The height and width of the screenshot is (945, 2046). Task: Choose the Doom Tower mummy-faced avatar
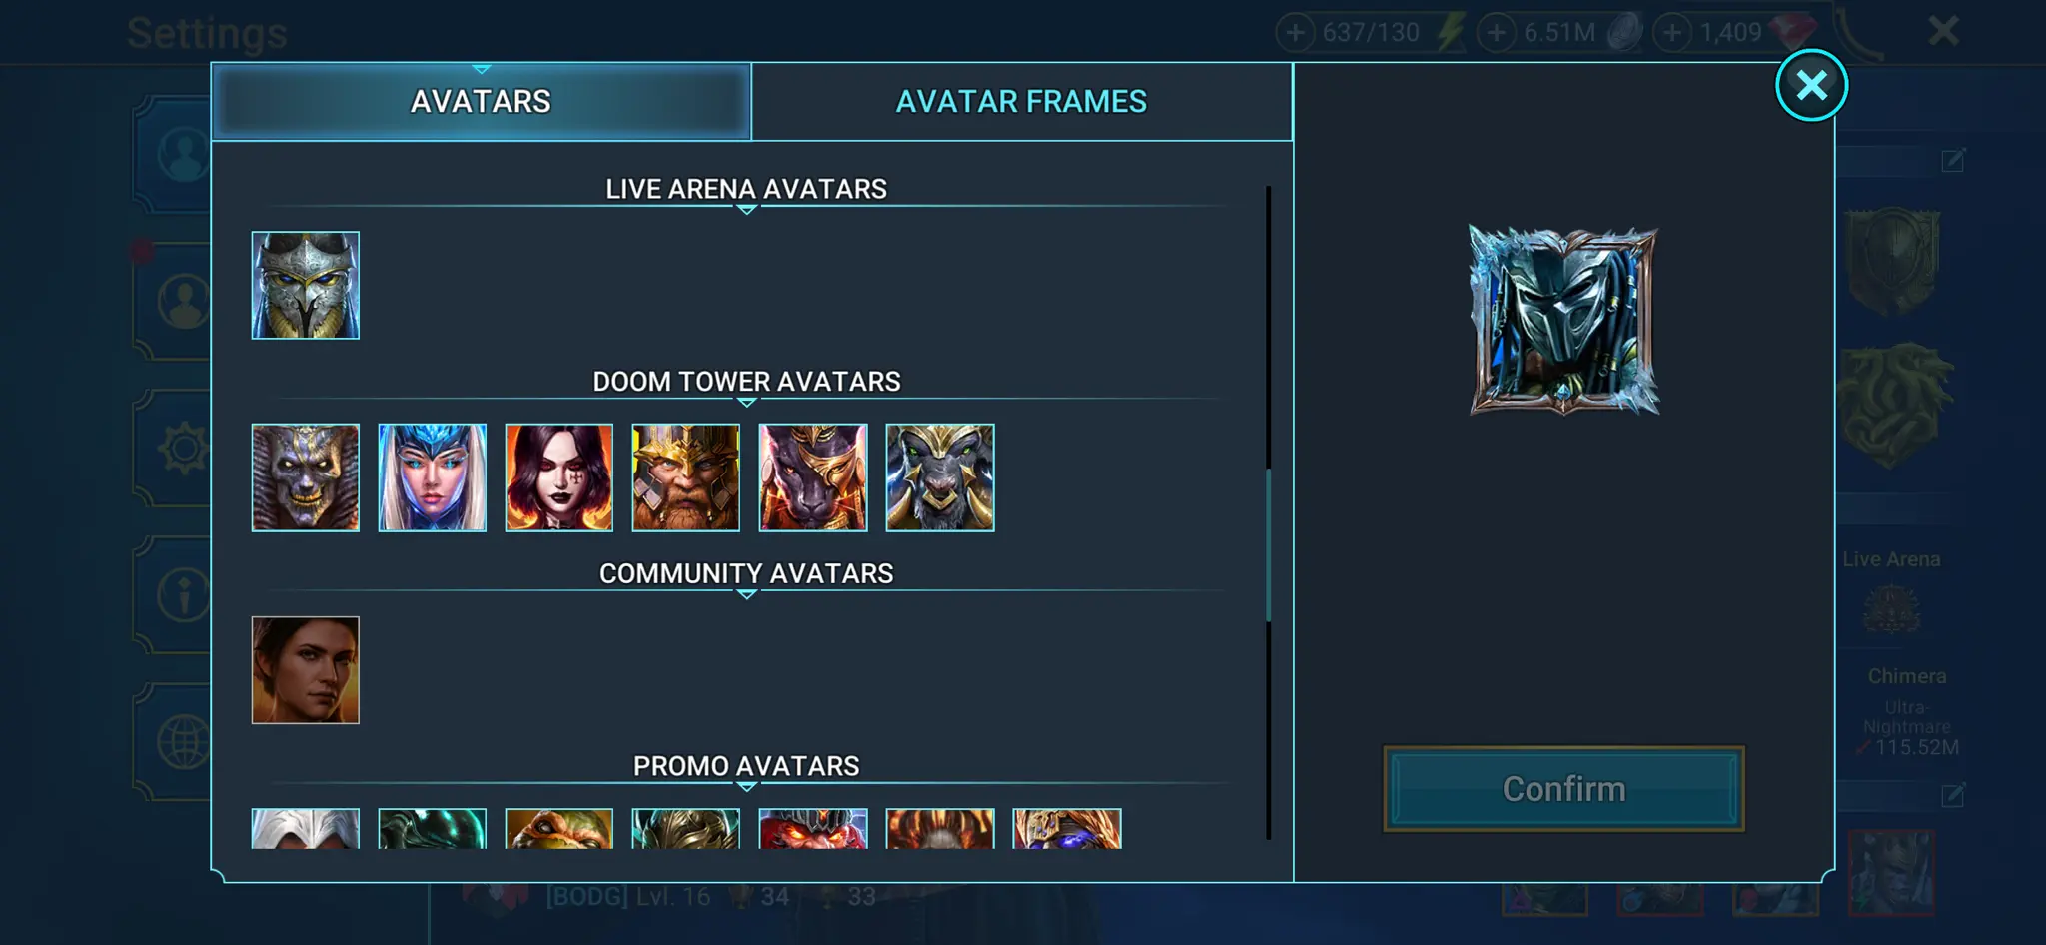pos(305,477)
